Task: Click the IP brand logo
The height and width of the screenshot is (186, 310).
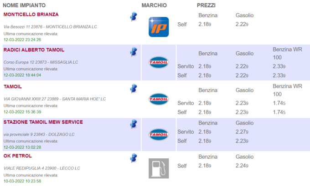Action: (159, 27)
